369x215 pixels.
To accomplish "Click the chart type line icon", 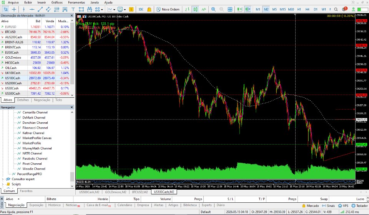I will (x=110, y=9).
